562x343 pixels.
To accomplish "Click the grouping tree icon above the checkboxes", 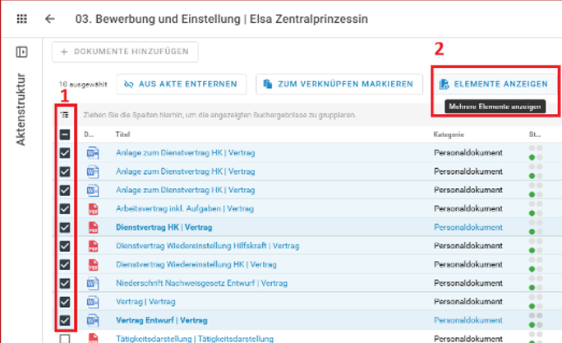I will (x=65, y=115).
